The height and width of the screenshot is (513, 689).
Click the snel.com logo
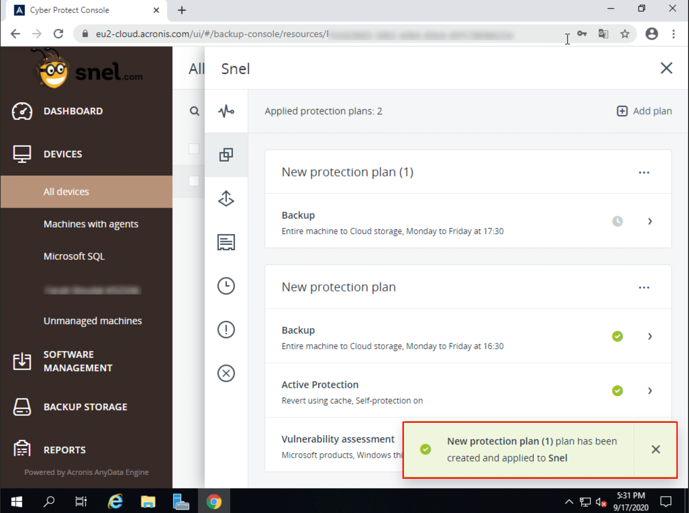tap(87, 68)
